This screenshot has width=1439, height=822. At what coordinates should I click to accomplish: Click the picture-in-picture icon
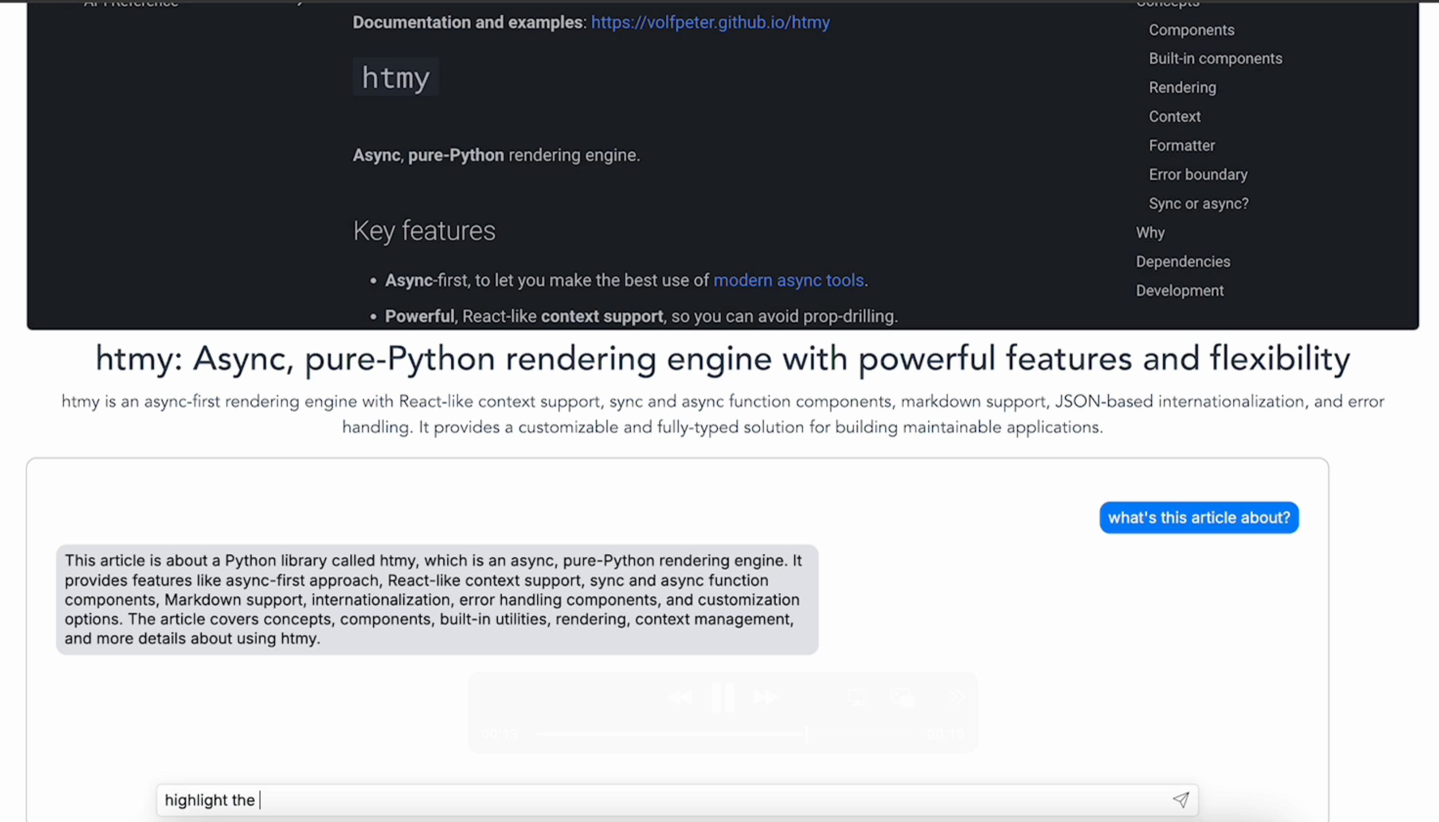click(x=903, y=698)
